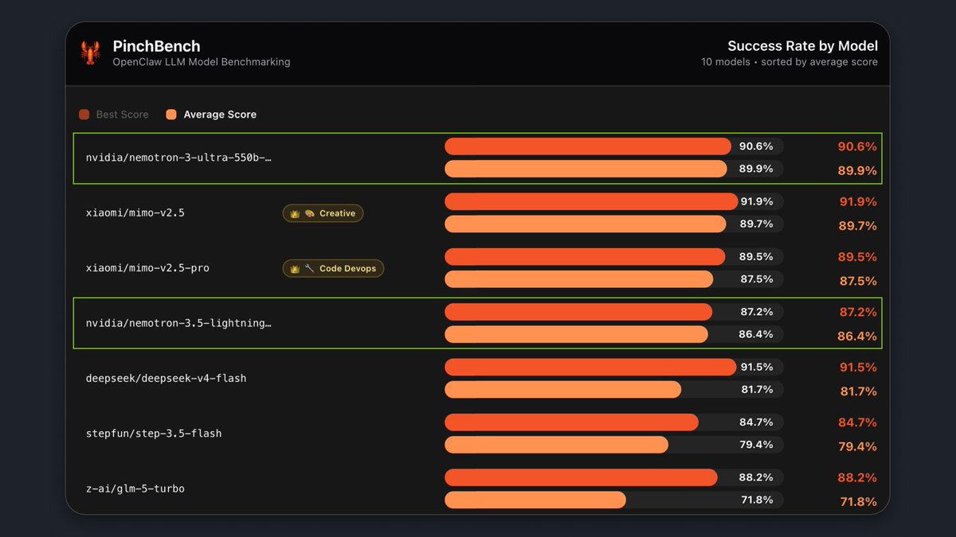Click the right-column 90.6% value for nemotron-3-ultra
Screen dimensions: 956x537
click(857, 146)
